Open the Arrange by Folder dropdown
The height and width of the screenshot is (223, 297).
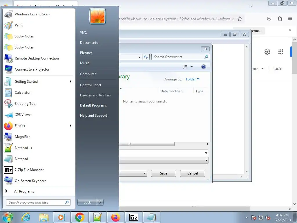(x=193, y=79)
